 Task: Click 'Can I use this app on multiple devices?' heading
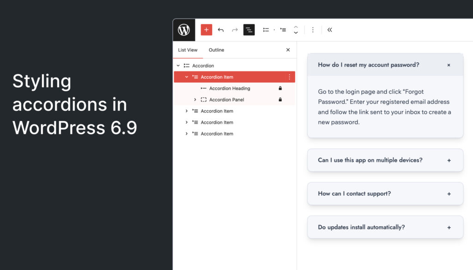(370, 160)
